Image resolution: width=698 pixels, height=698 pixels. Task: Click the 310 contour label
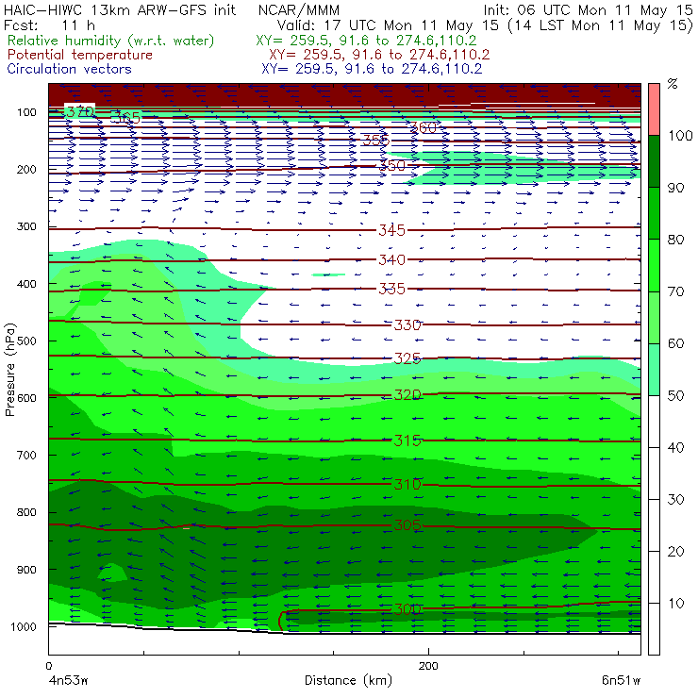click(407, 484)
